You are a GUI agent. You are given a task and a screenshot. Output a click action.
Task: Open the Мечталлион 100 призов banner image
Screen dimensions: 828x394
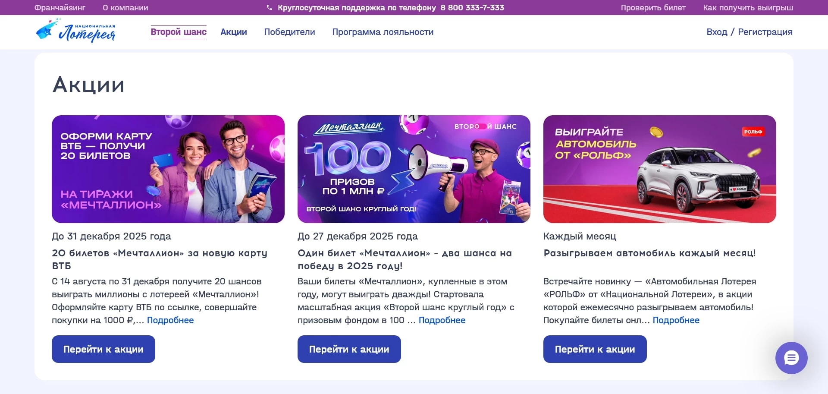point(414,169)
